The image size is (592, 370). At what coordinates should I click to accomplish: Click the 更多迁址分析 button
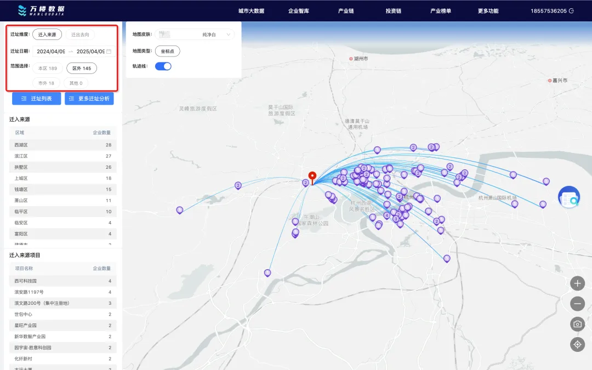point(89,99)
